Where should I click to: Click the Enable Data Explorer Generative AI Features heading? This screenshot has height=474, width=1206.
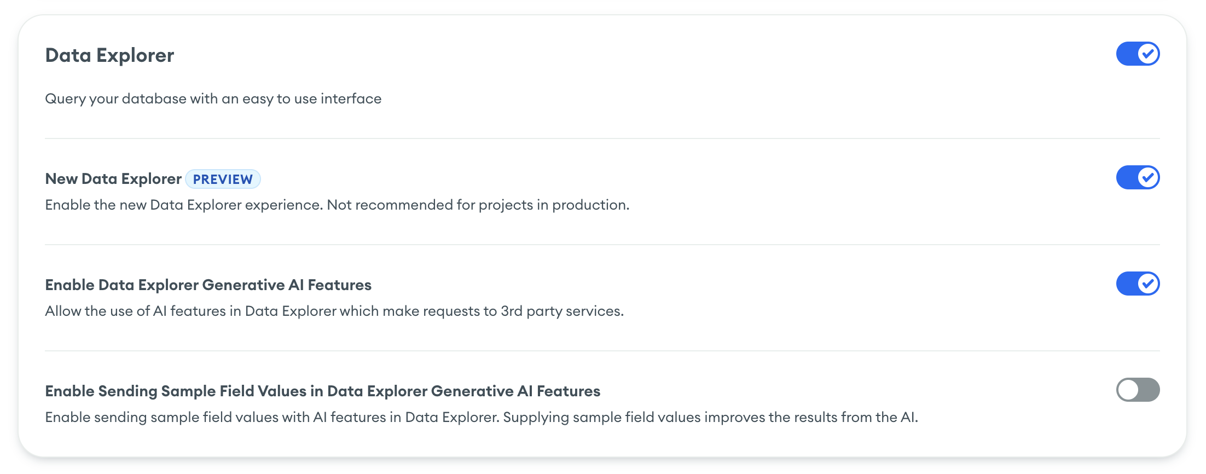(208, 285)
